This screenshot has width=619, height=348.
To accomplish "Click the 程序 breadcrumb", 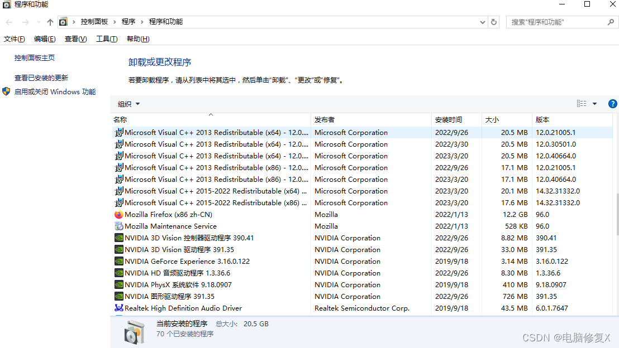I will (x=128, y=22).
